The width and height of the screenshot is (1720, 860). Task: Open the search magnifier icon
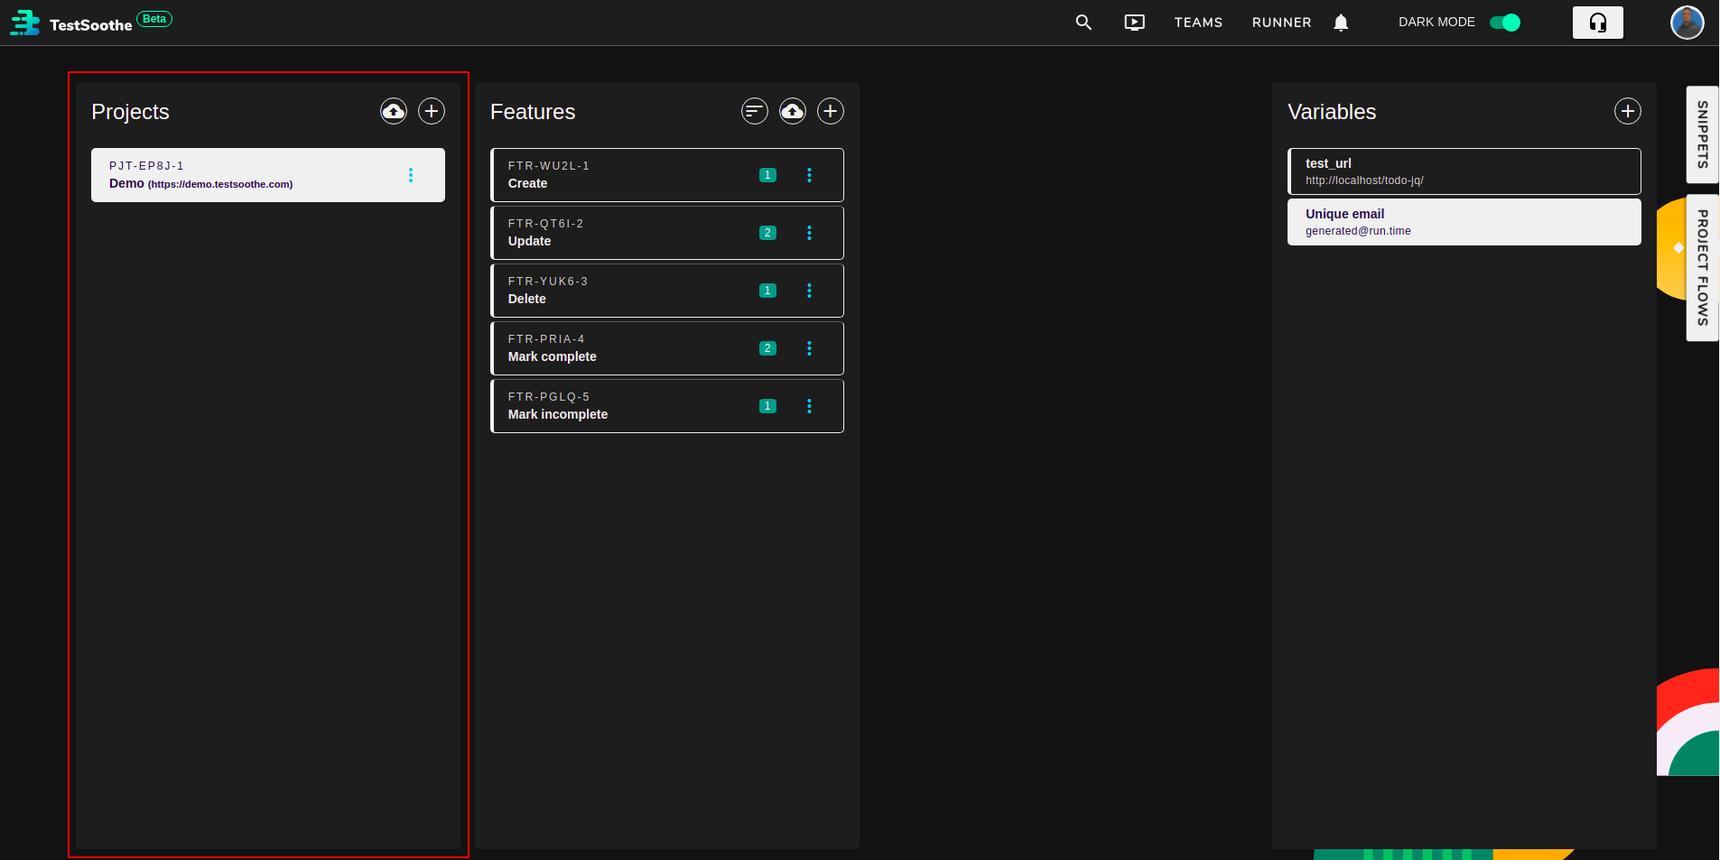[1083, 23]
